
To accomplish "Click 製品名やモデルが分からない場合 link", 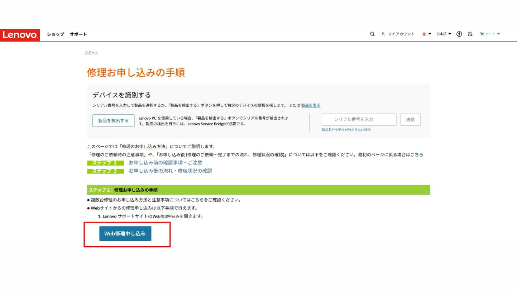I will (346, 130).
